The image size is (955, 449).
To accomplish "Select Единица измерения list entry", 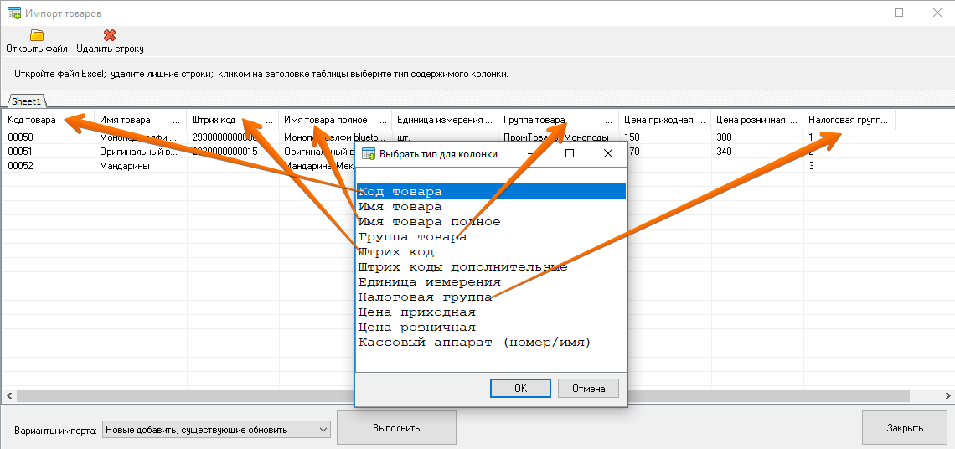I will (x=491, y=282).
